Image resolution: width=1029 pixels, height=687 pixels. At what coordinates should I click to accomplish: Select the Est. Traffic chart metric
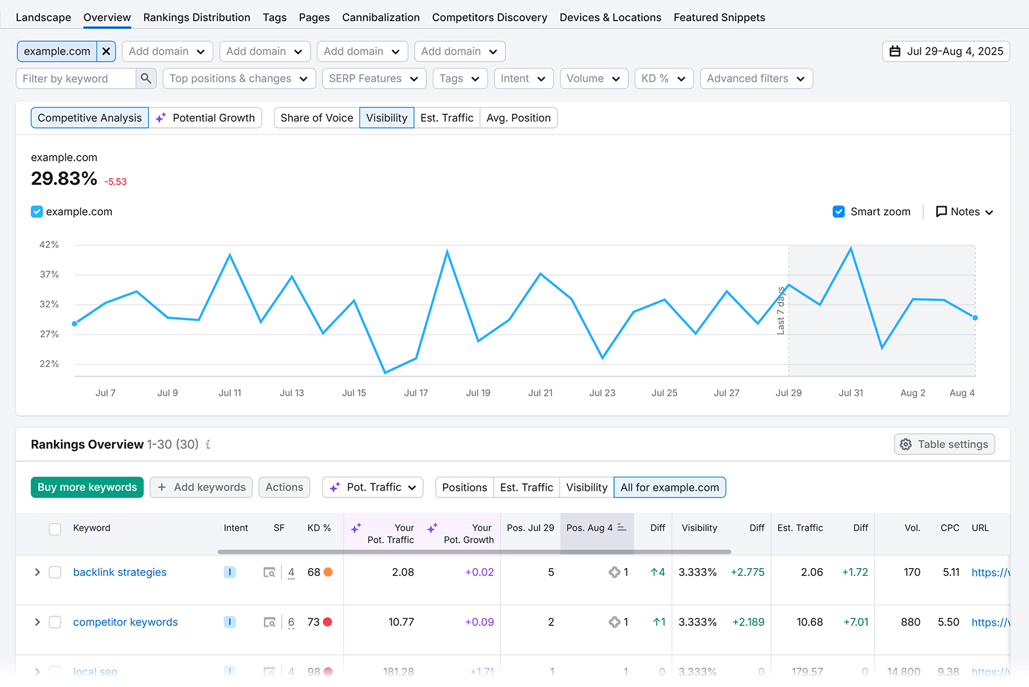click(x=447, y=118)
